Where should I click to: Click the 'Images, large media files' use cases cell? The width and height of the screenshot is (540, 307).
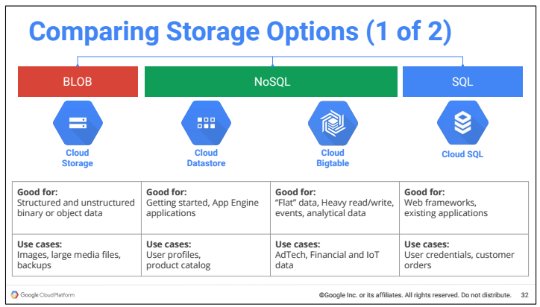tap(77, 255)
